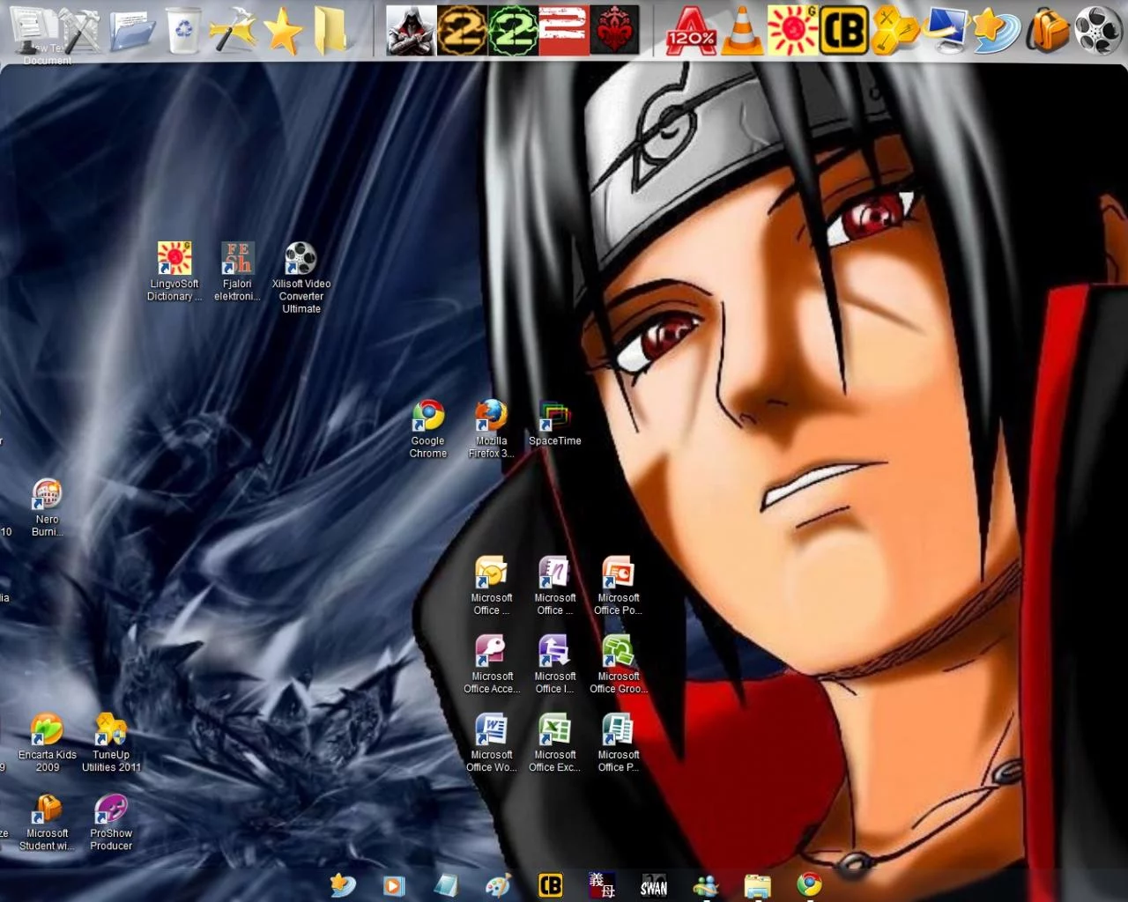Image resolution: width=1128 pixels, height=902 pixels.
Task: Select Microsoft Office Groove shortcut
Action: 619,664
